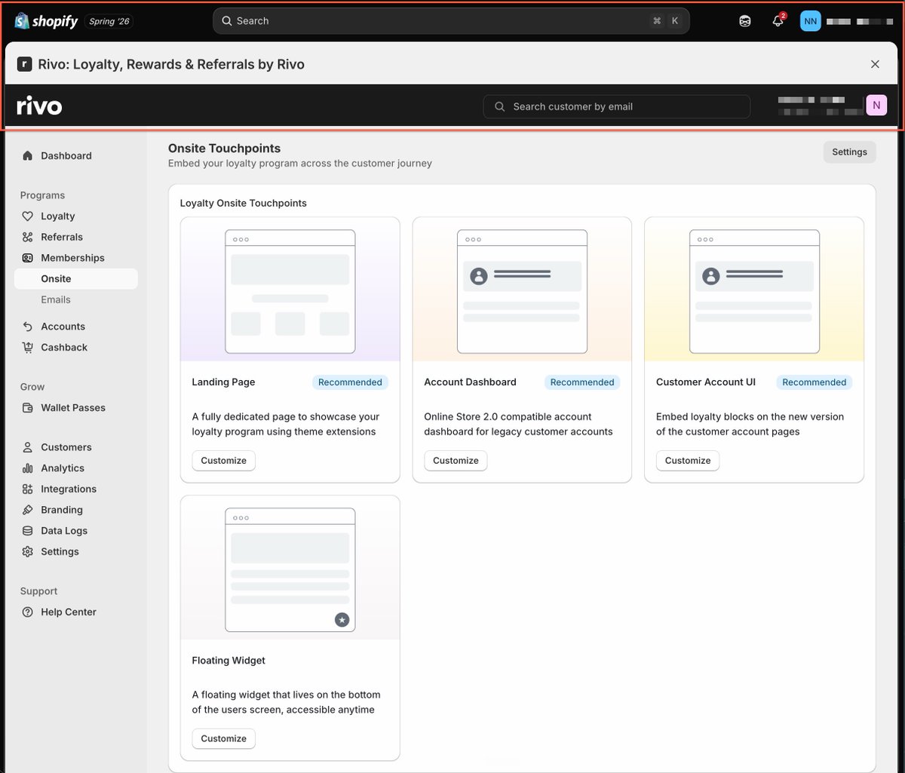The height and width of the screenshot is (773, 905).
Task: Click the Wallet Passes icon
Action: tap(28, 408)
